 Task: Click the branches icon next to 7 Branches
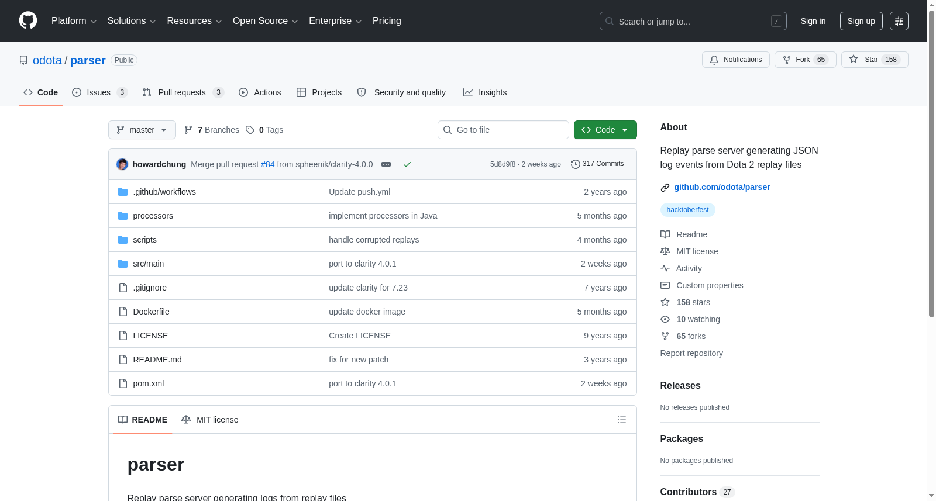pos(188,130)
